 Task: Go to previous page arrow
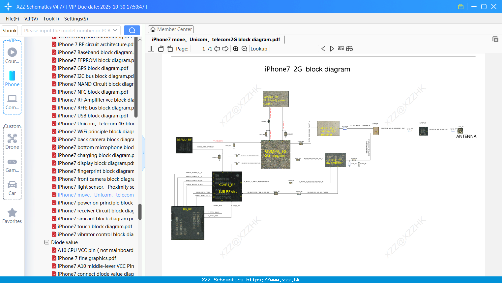coord(217,48)
